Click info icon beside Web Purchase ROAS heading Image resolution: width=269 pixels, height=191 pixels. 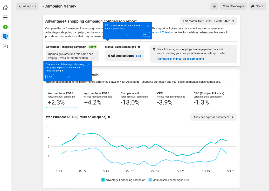coord(109,117)
